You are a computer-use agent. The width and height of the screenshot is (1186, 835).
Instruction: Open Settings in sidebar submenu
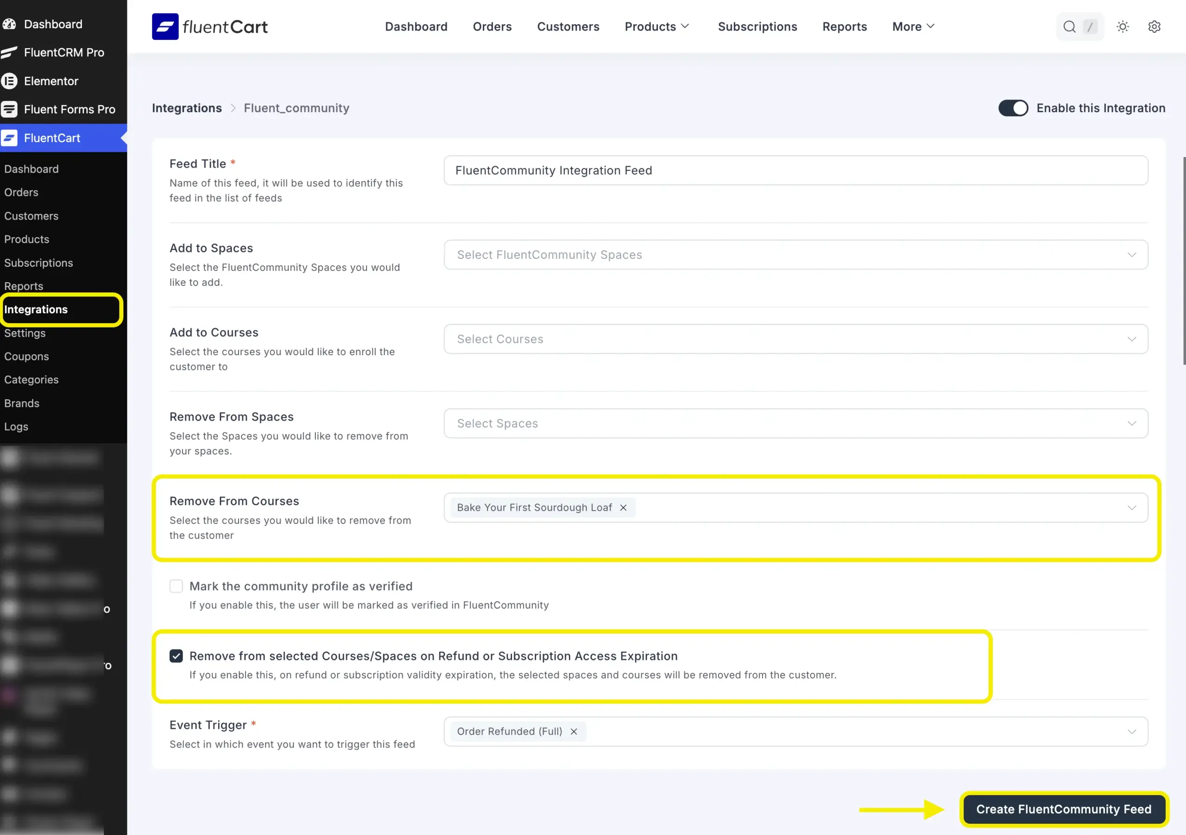pyautogui.click(x=25, y=333)
